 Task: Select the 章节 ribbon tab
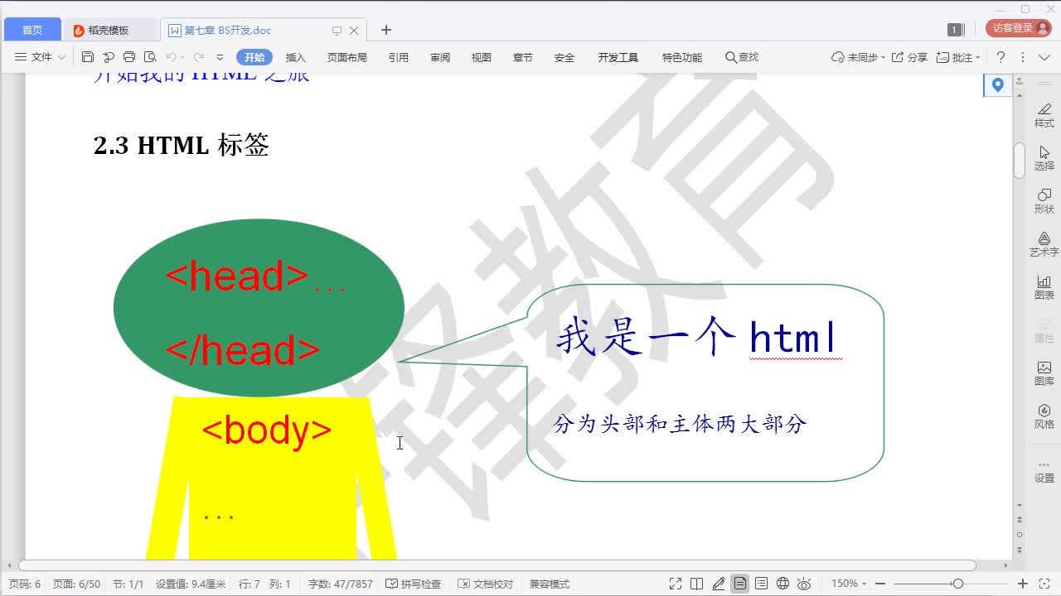(523, 57)
